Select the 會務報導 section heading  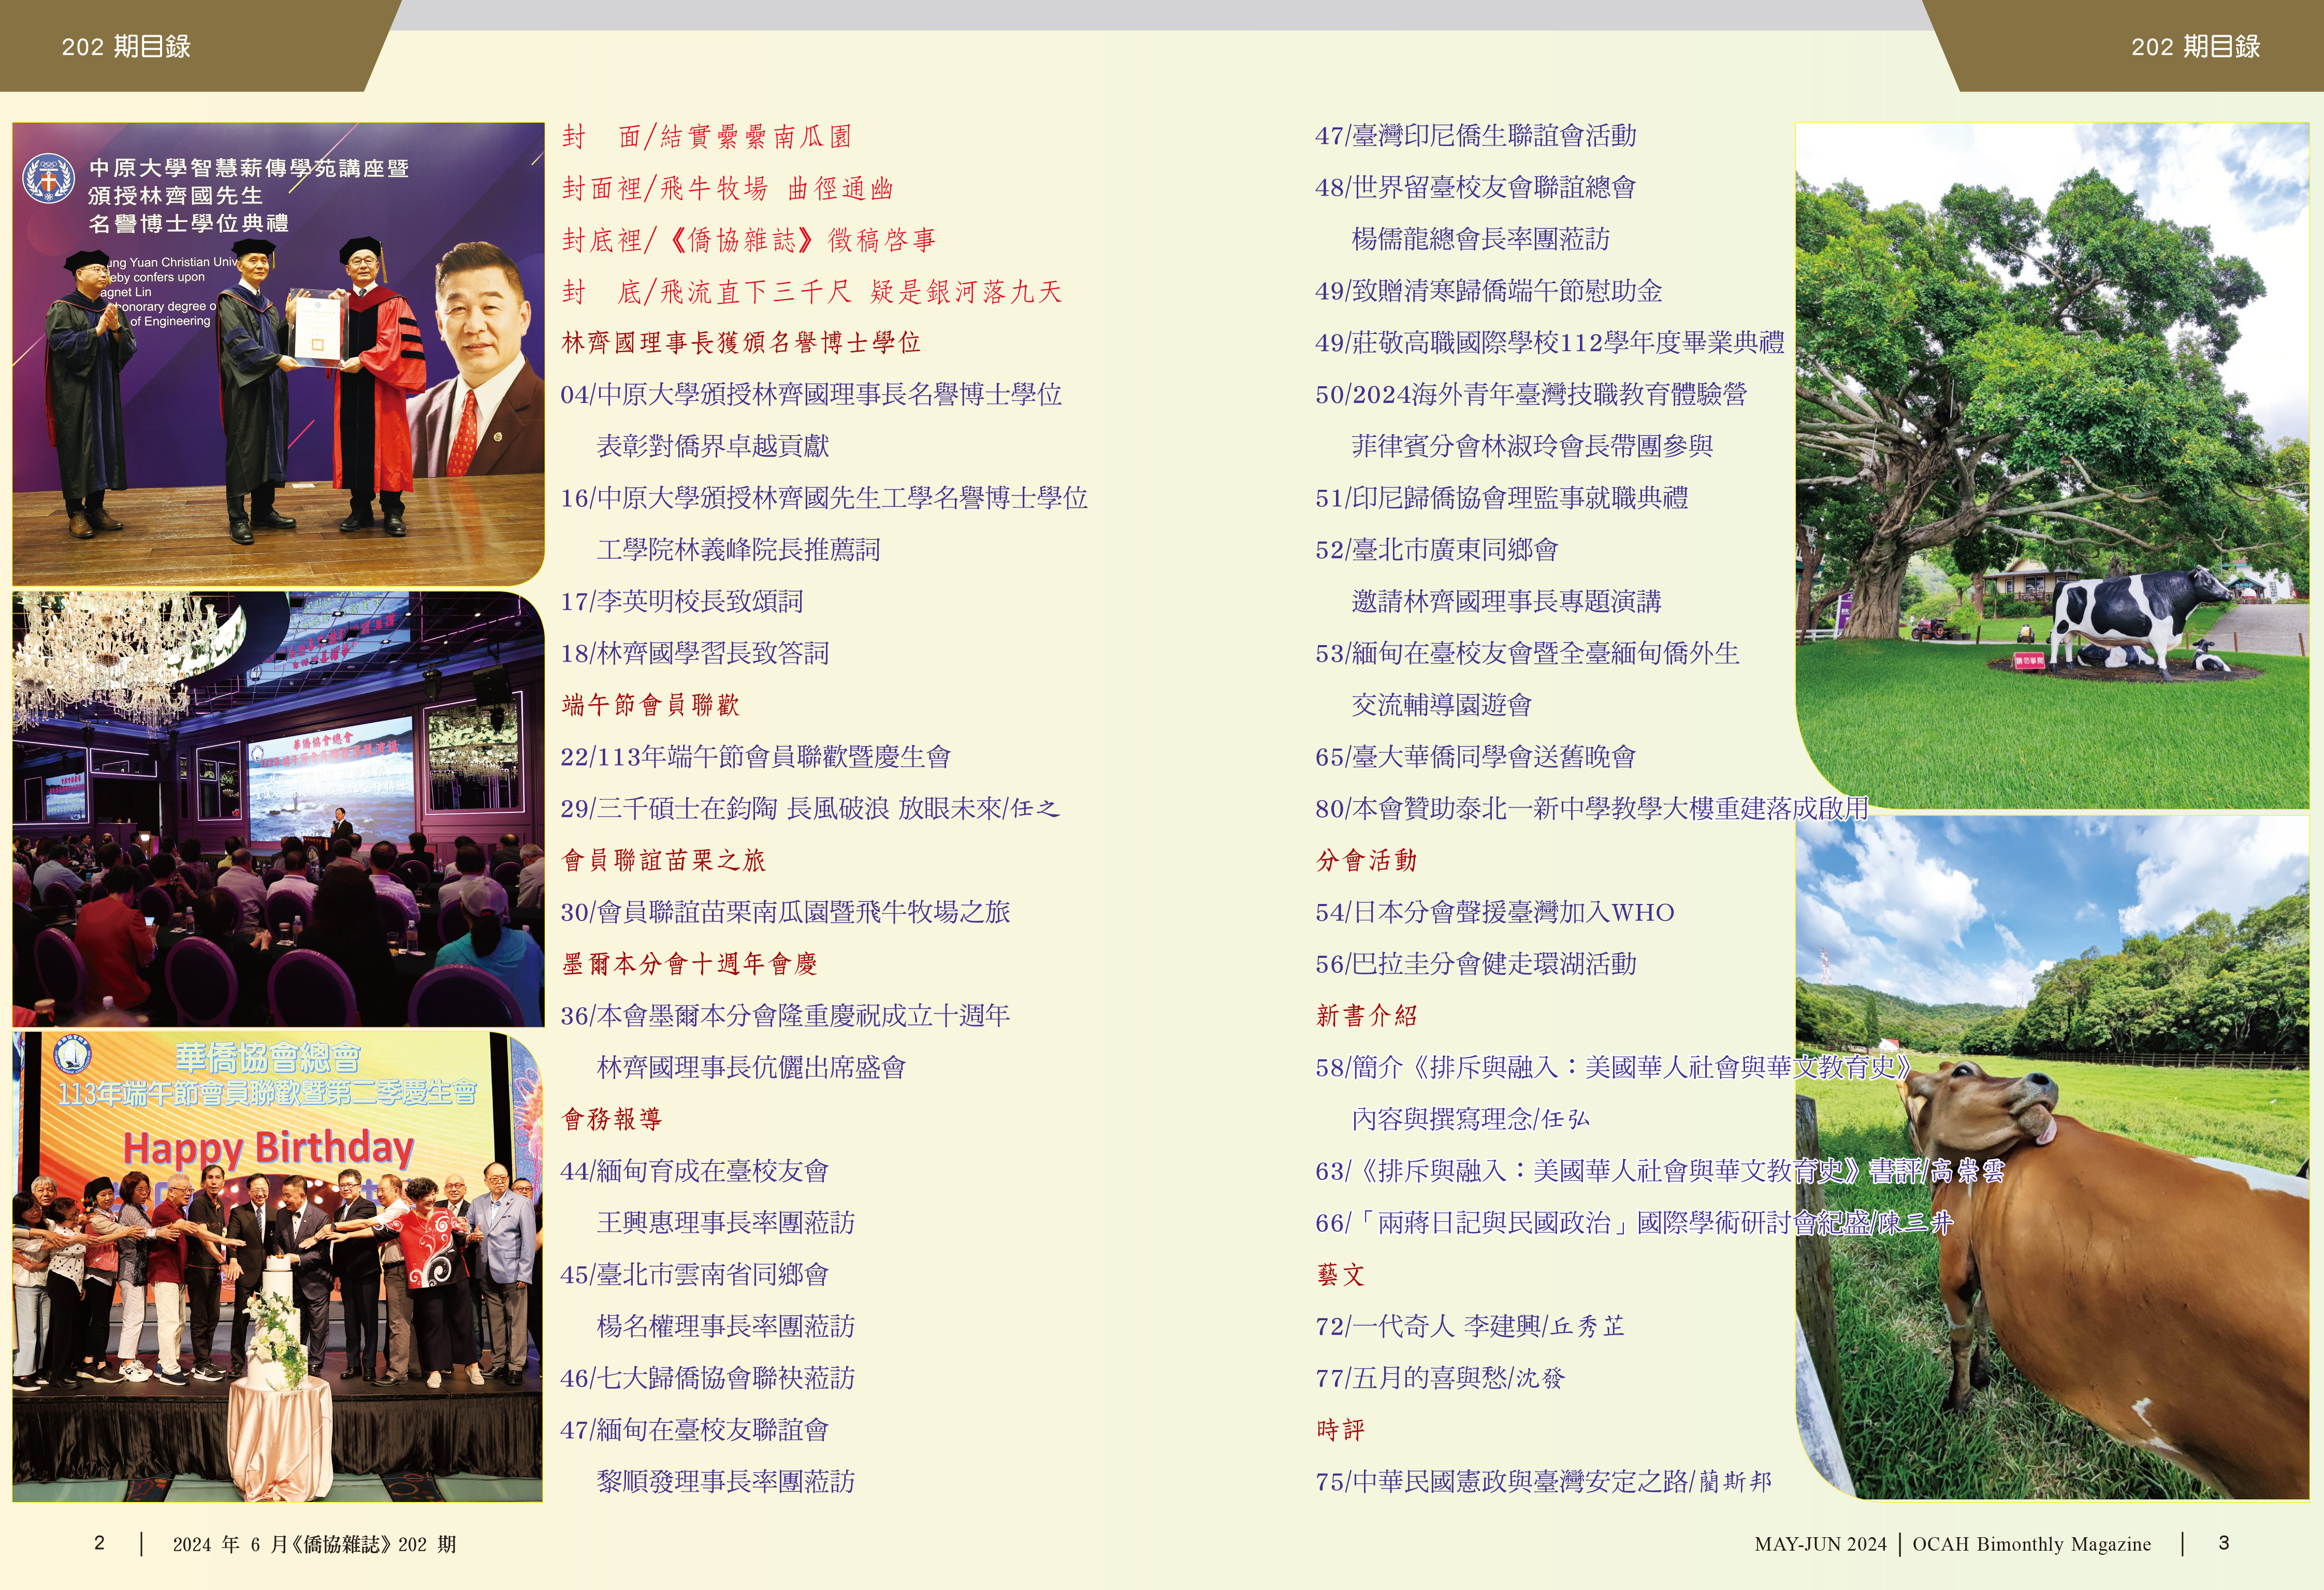pyautogui.click(x=612, y=1119)
